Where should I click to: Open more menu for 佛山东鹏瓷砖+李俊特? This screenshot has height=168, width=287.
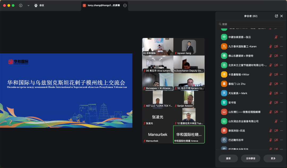pyautogui.click(x=281, y=56)
